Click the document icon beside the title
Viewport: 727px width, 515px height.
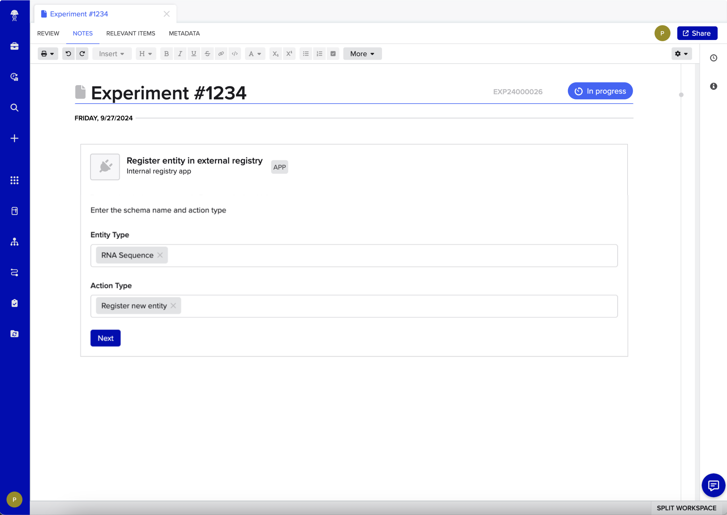(81, 92)
